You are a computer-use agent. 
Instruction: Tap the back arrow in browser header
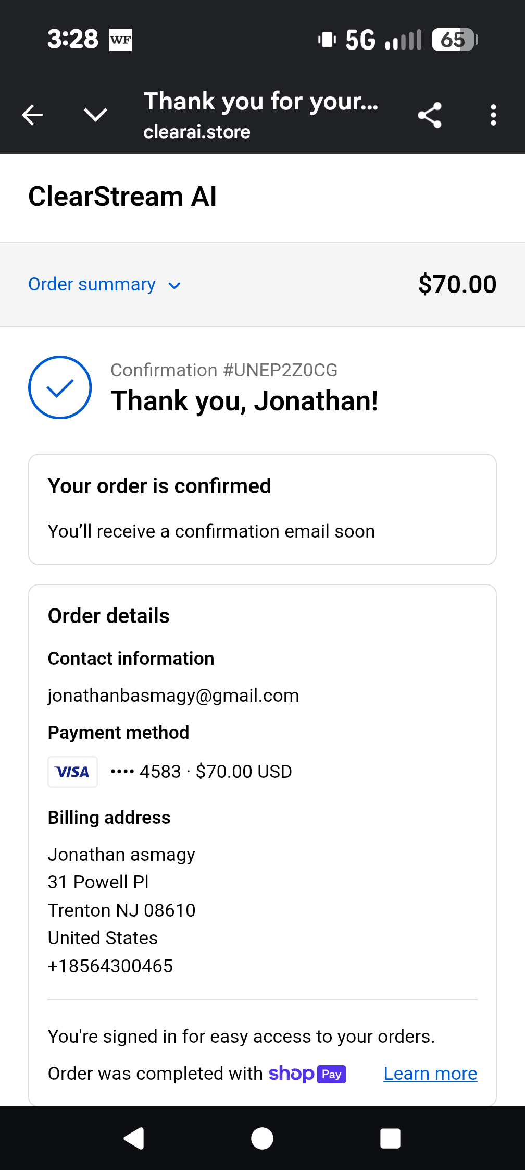tap(32, 115)
